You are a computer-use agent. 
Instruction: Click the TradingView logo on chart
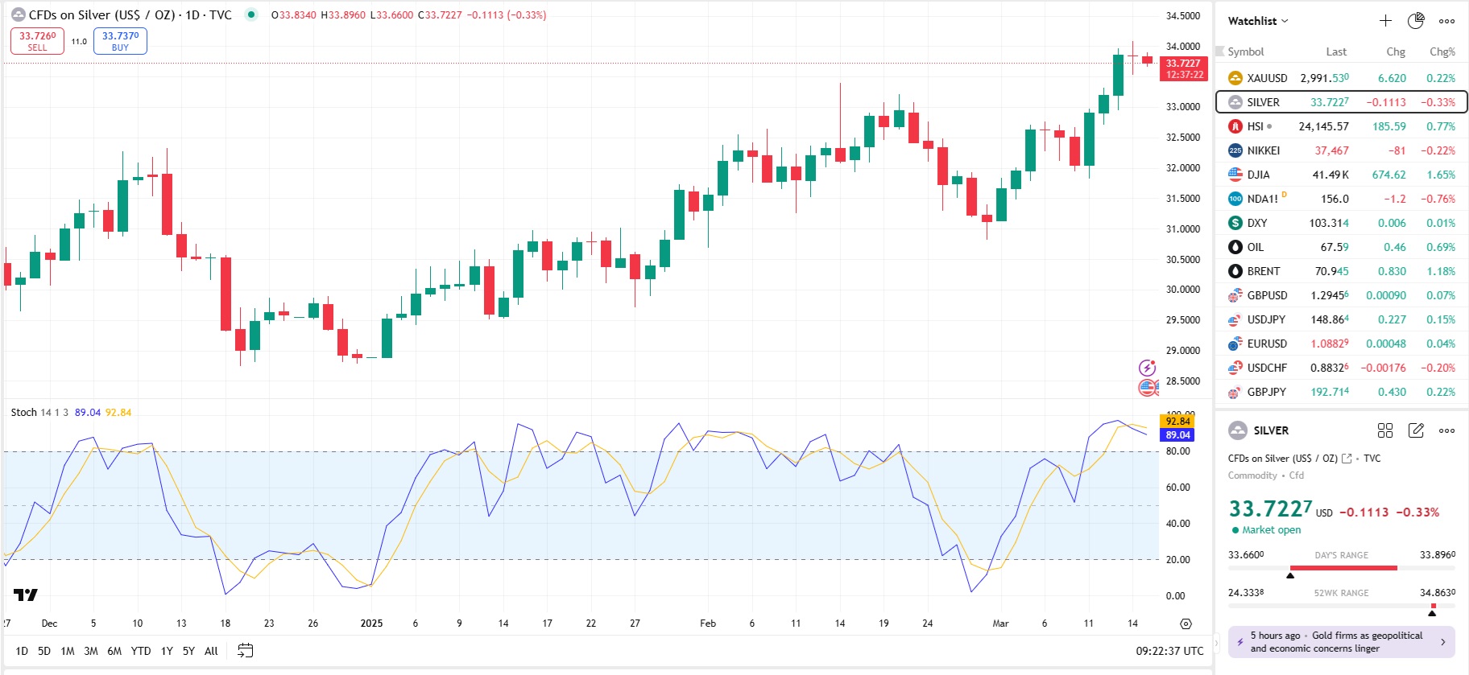[26, 595]
